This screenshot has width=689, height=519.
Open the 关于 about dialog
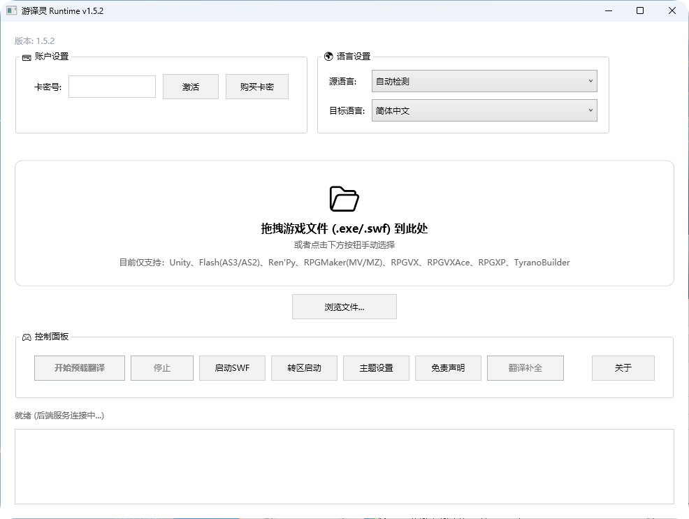[623, 367]
